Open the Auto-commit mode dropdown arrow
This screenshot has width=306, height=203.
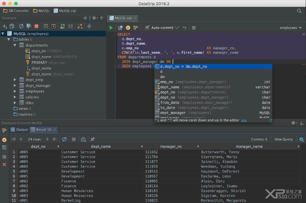pos(177,28)
